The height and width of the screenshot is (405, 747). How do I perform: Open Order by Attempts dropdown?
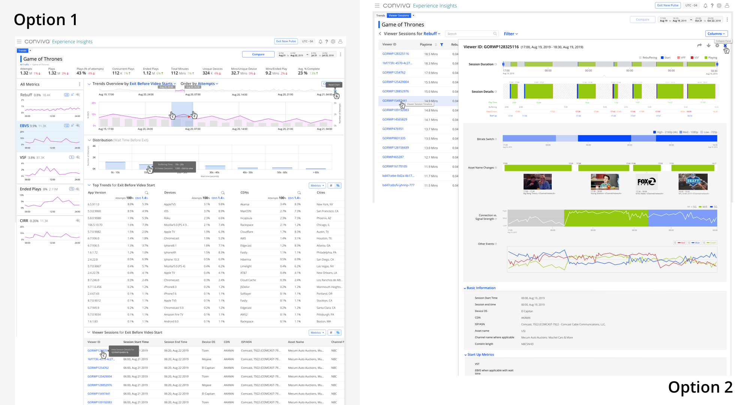[208, 84]
